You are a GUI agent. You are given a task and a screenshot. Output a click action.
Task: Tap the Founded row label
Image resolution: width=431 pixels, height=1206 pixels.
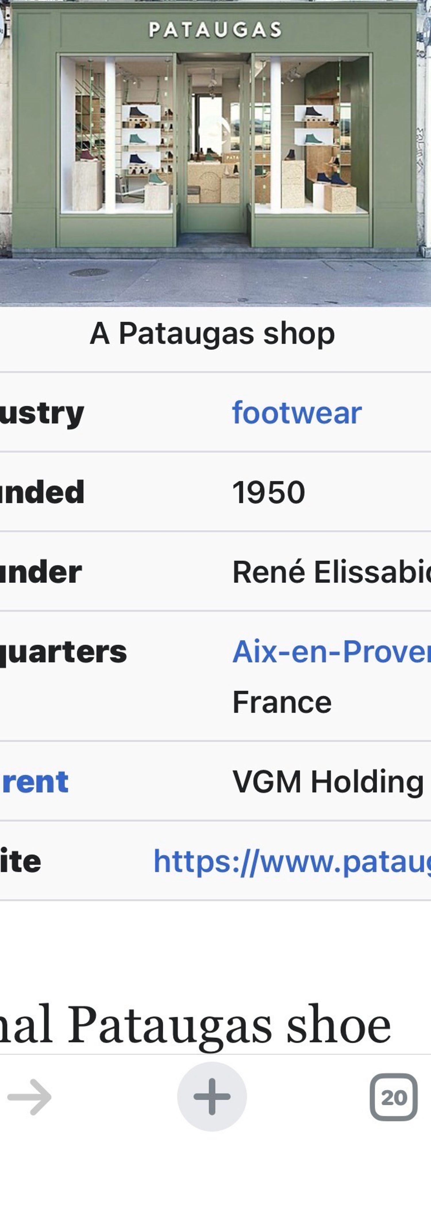click(x=42, y=492)
